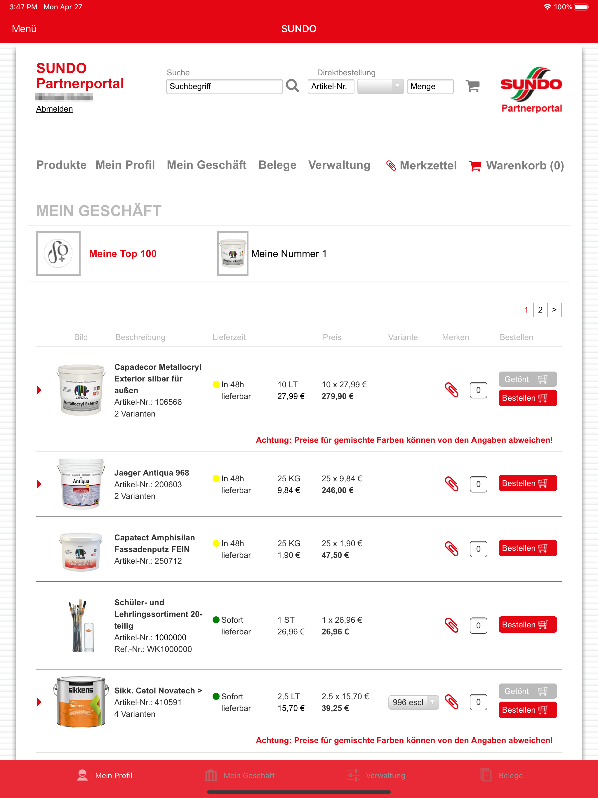This screenshot has width=598, height=798.
Task: Click the quantity box for Sikk. Cetol Novatech
Action: (478, 702)
